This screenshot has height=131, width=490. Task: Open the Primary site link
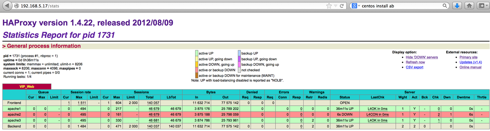pos(468,57)
